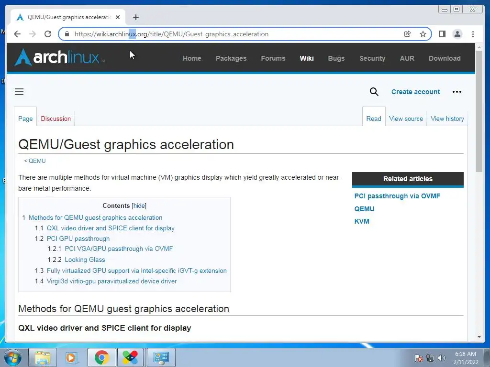Go back with the browser back arrow
The width and height of the screenshot is (490, 367).
pyautogui.click(x=17, y=34)
